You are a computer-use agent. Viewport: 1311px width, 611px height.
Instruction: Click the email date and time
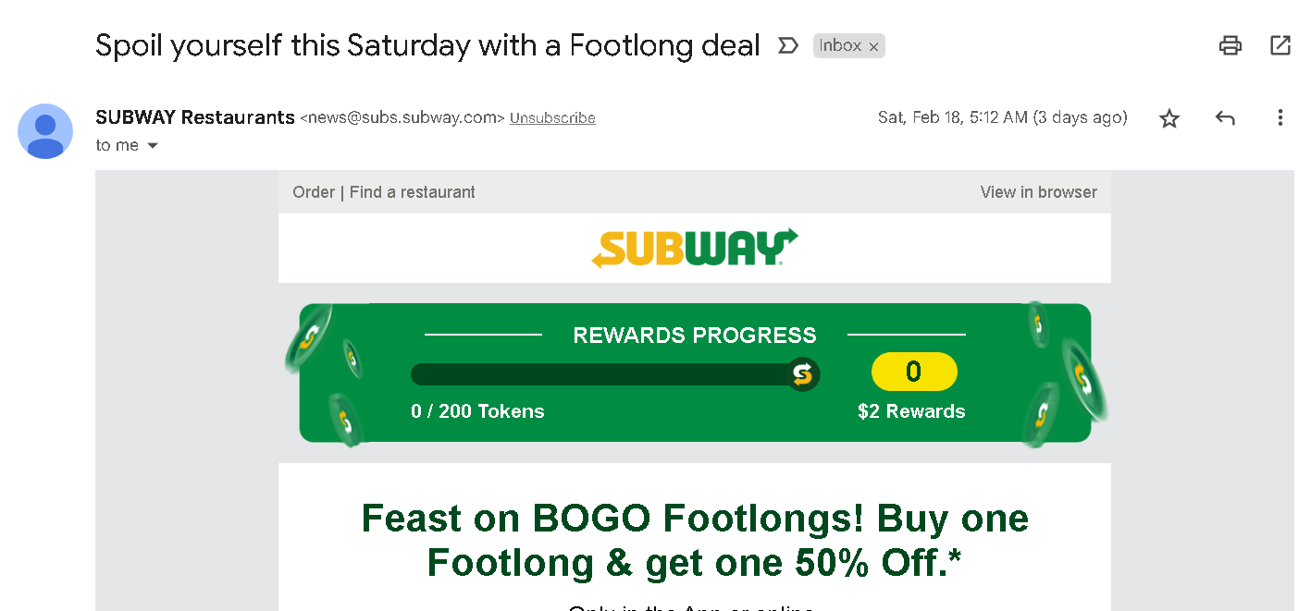tap(1003, 117)
